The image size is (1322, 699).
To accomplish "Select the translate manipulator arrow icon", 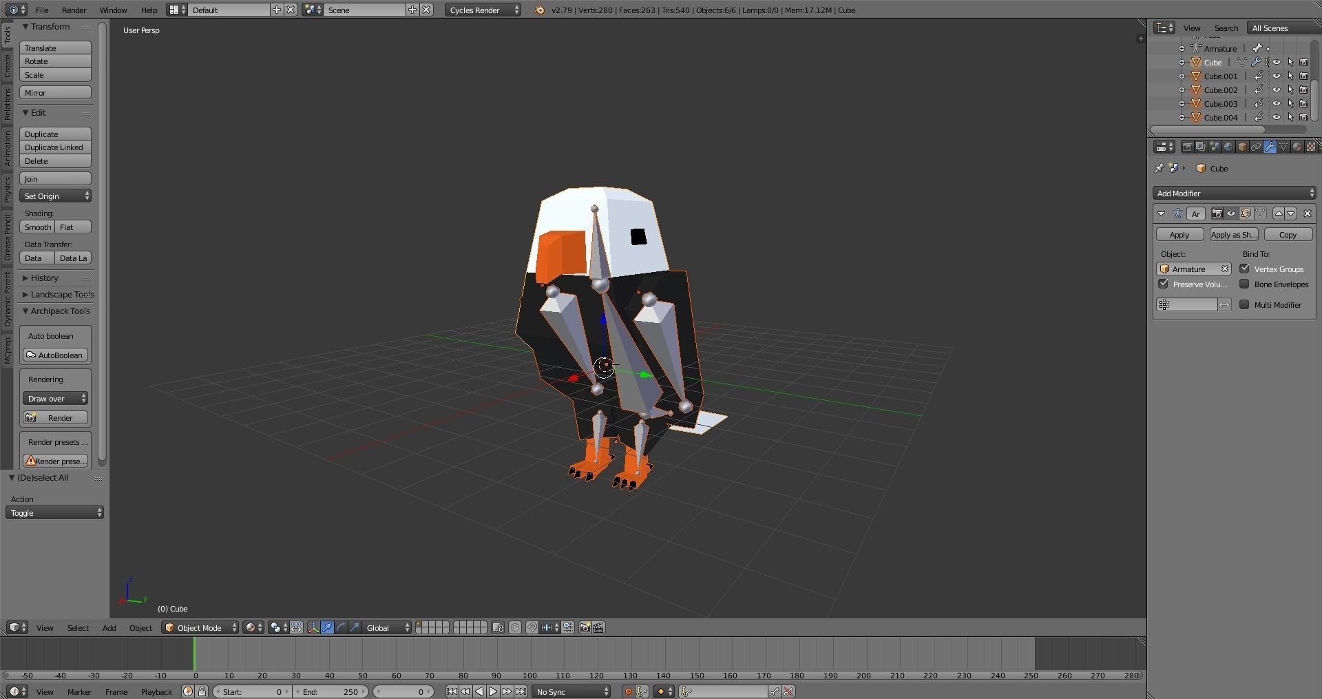I will 327,627.
